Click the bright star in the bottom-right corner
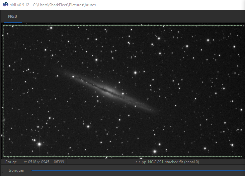Image resolution: width=245 pixels, height=176 pixels. click(x=232, y=145)
